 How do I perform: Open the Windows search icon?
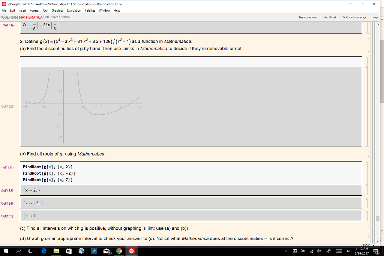[18, 251]
